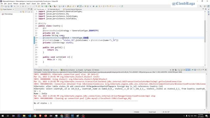
Task: Click the Debug toolbar icon
Action: (x=42, y=6)
